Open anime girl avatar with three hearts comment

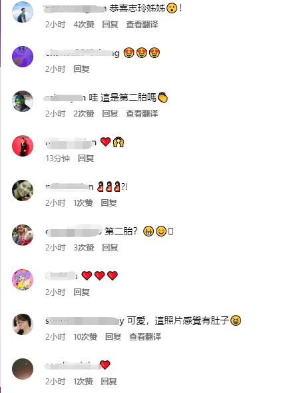tap(23, 280)
